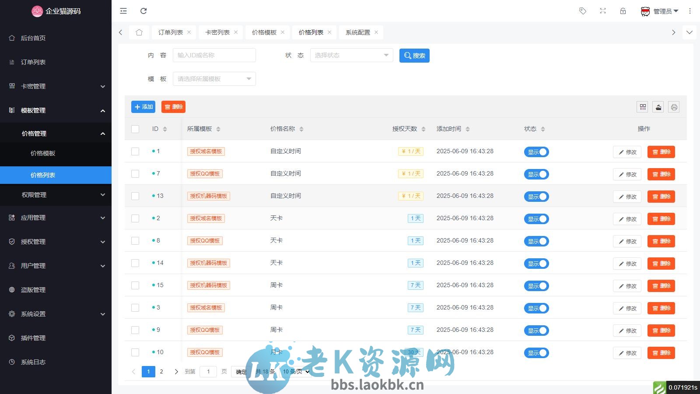This screenshot has width=700, height=394.
Task: Click 修改 on row ID 7
Action: (627, 174)
